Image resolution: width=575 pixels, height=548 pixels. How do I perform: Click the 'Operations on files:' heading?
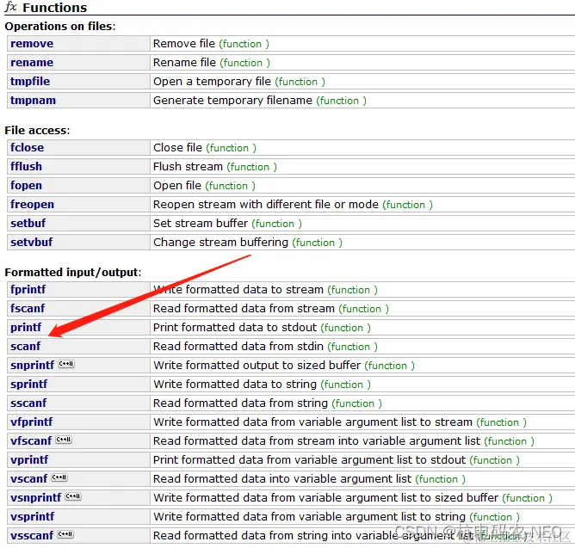point(60,27)
